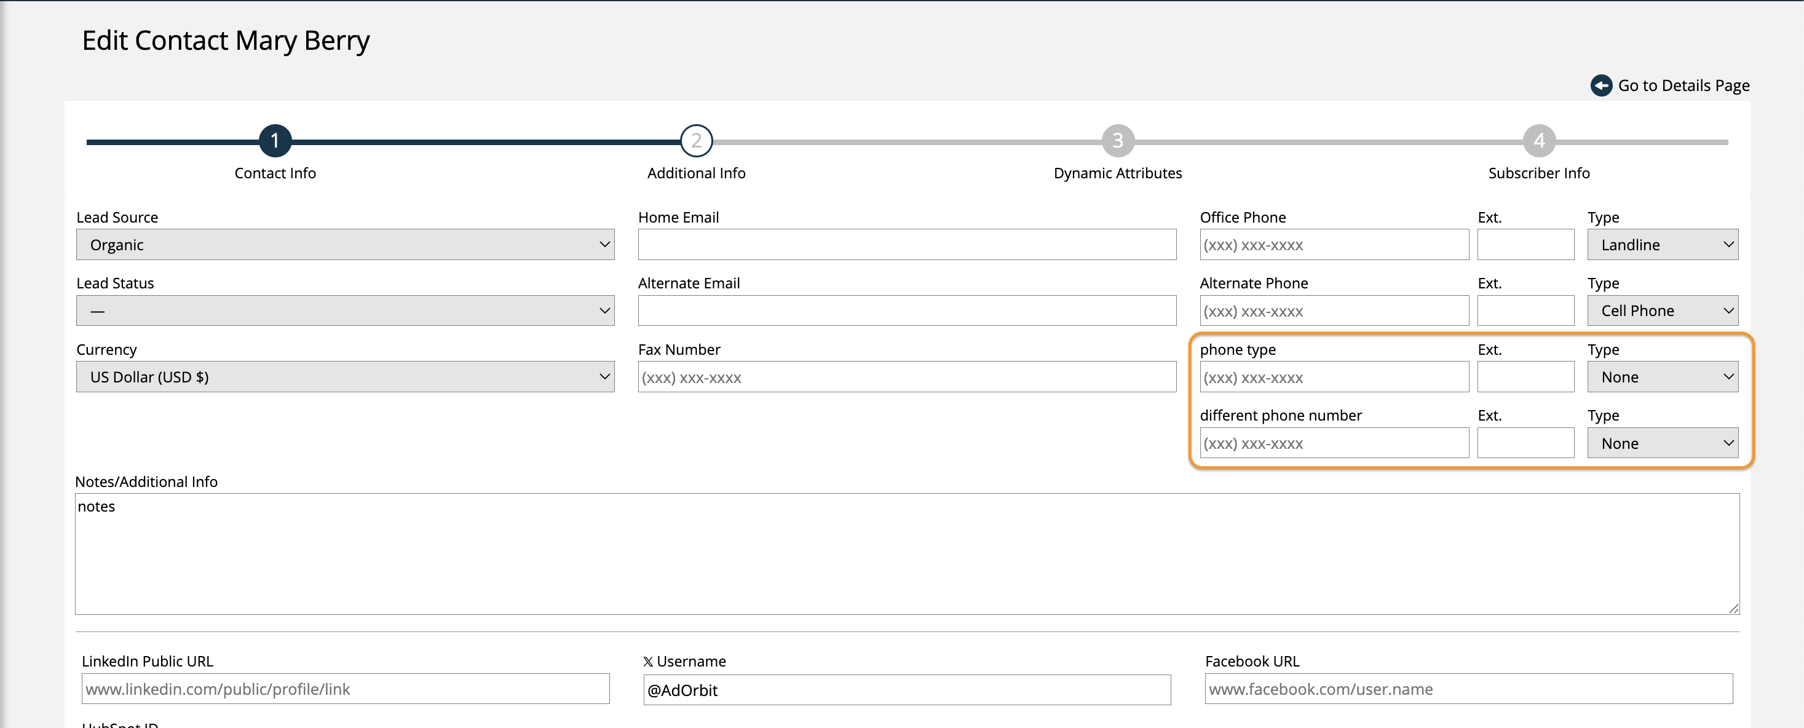
Task: Expand the Lead Status dropdown
Action: tap(344, 311)
